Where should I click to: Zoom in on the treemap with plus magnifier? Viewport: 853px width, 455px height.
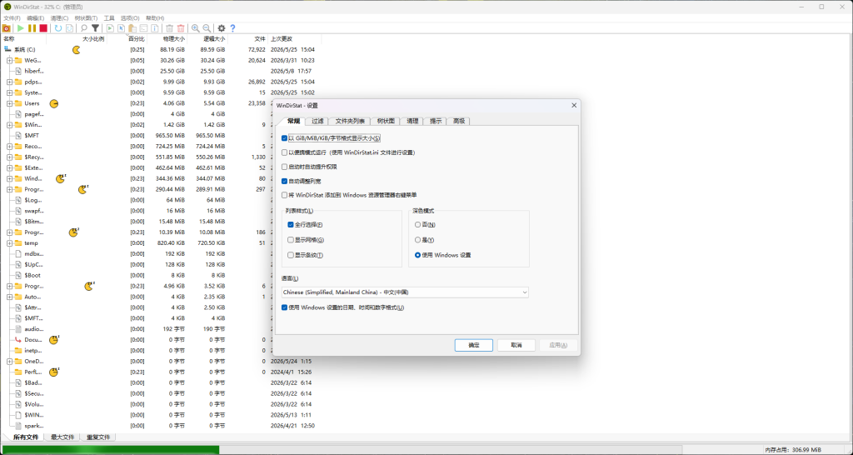pos(195,28)
